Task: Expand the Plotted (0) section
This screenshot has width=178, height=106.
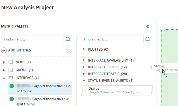Action: click(x=84, y=49)
